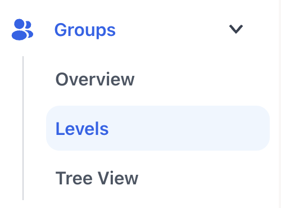Screen dimensions: 281x208
Task: Click the vertical submenu guide line
Action: (x=23, y=128)
